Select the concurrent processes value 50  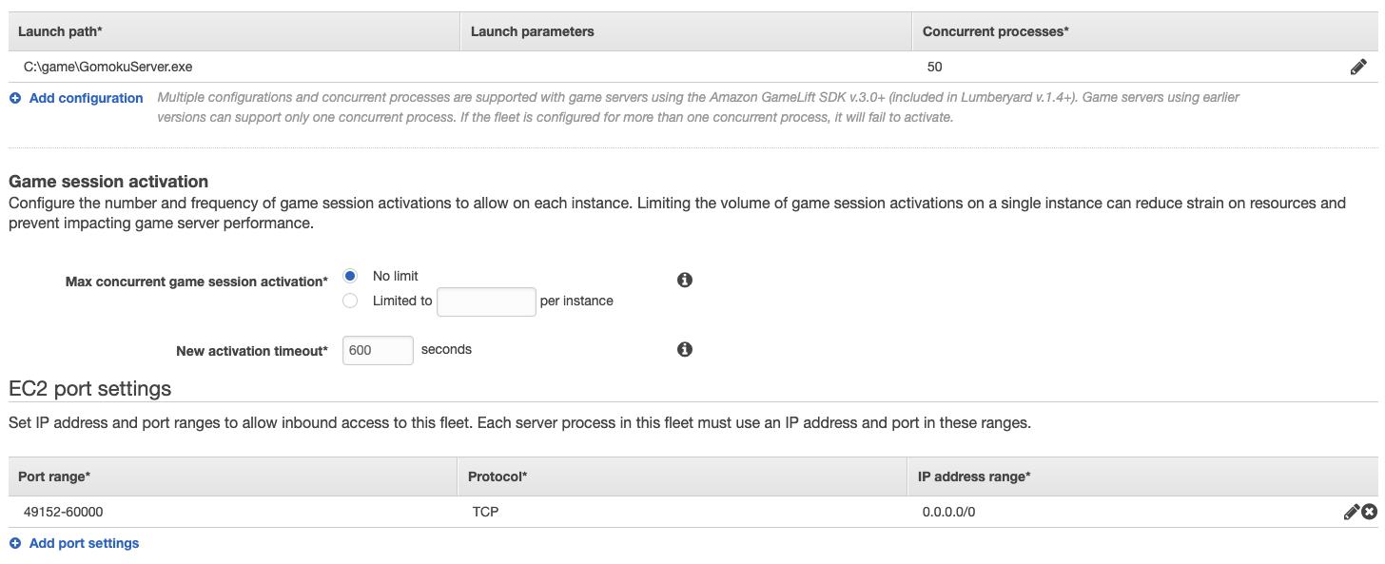pyautogui.click(x=934, y=67)
